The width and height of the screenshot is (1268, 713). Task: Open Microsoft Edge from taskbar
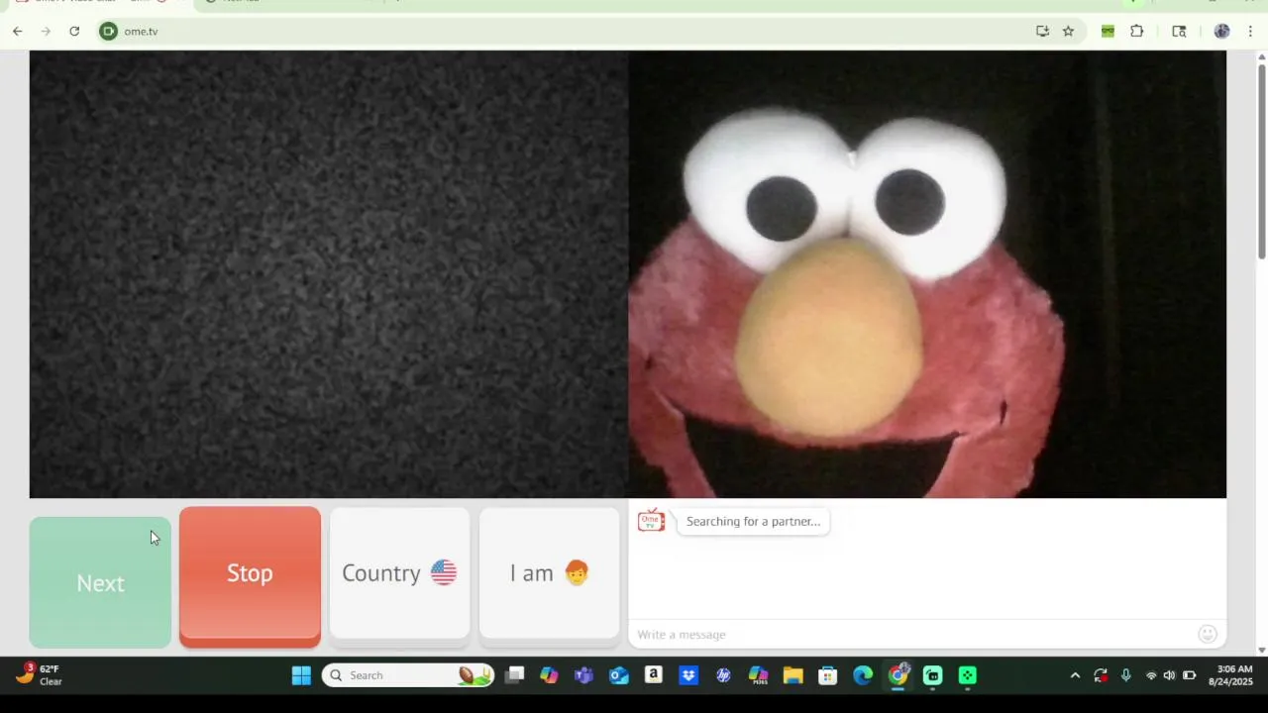(863, 675)
